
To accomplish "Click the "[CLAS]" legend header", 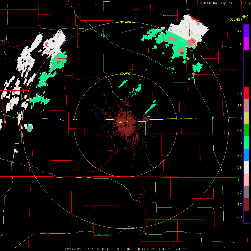I will tap(236, 20).
